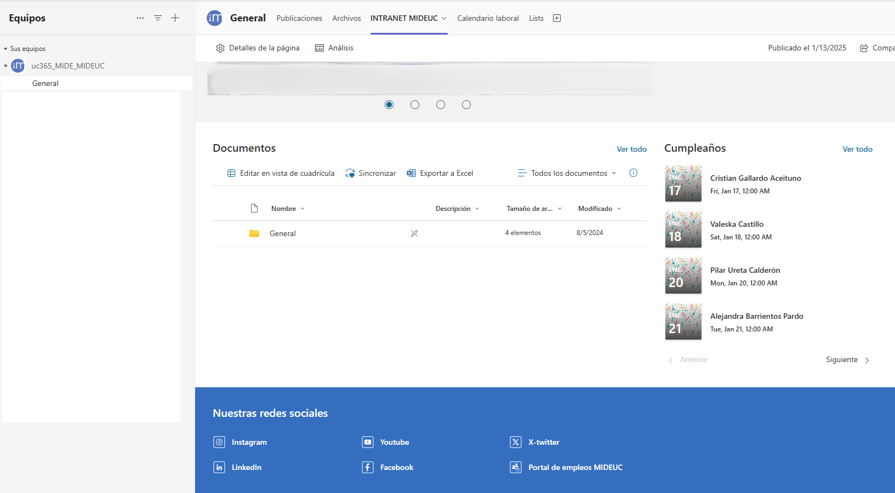Click Ver todo next to Documentos
Screen dimensions: 895x493
[x=631, y=149]
